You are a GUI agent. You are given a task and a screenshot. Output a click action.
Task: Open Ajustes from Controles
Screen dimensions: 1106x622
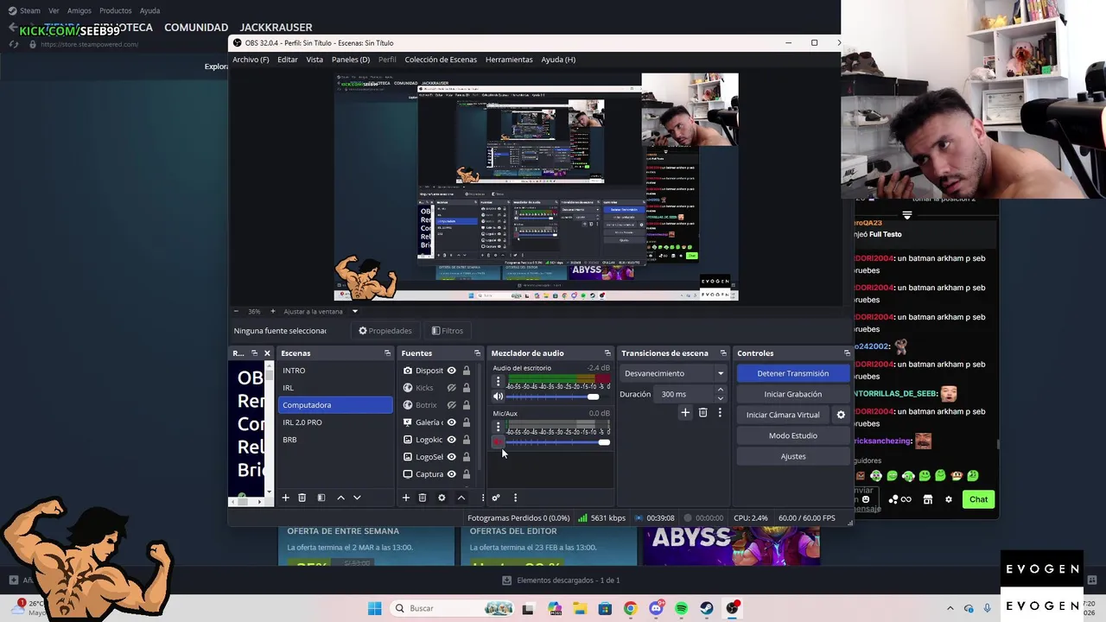pyautogui.click(x=792, y=456)
